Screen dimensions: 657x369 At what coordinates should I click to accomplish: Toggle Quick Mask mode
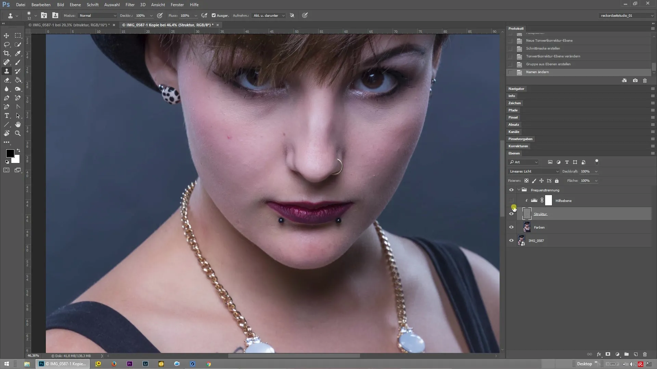coord(7,170)
